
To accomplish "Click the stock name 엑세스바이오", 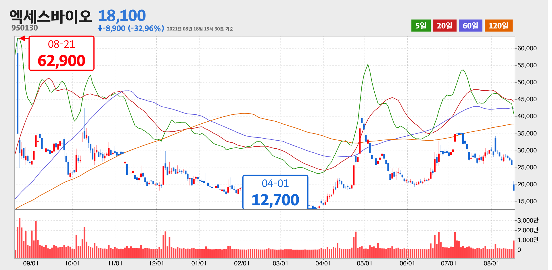I will [x=51, y=16].
